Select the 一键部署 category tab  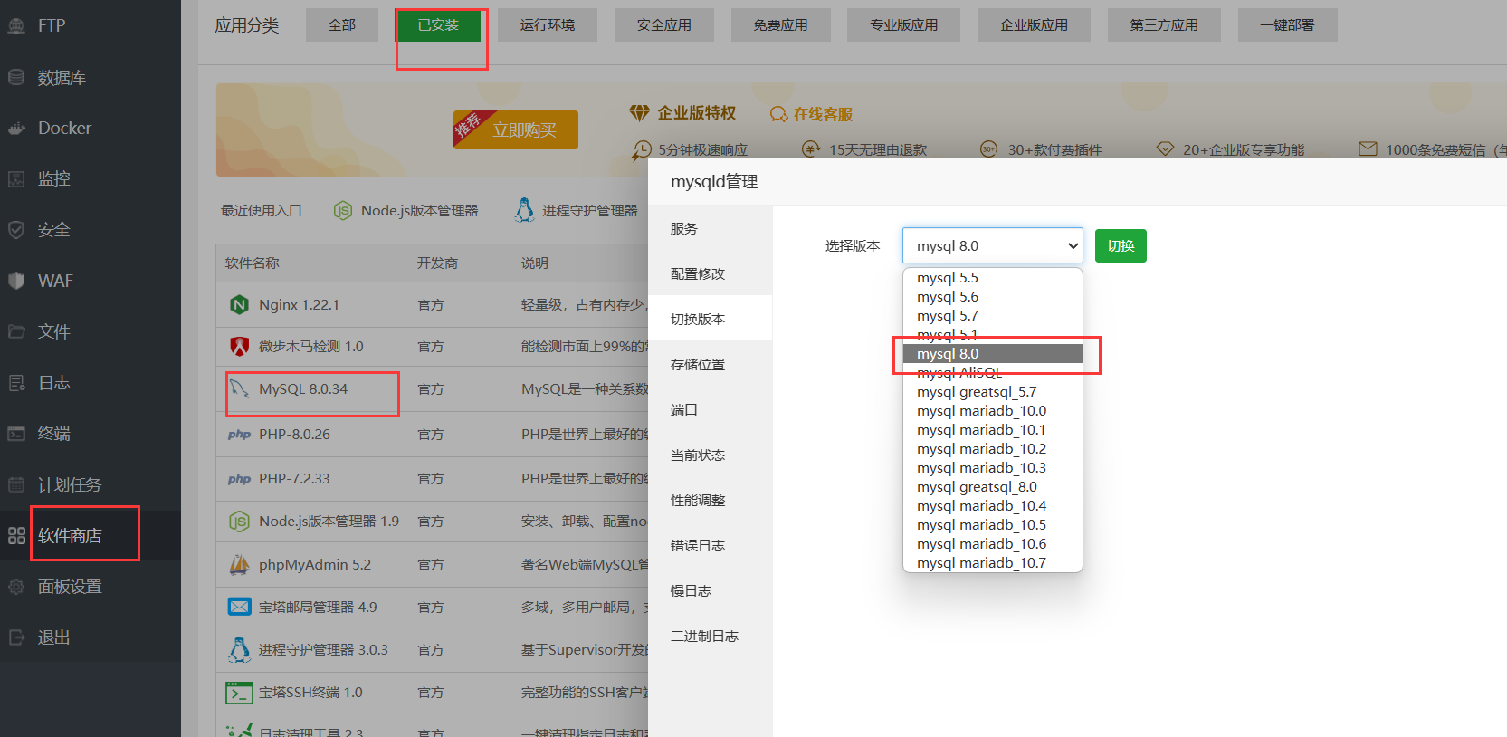point(1287,25)
